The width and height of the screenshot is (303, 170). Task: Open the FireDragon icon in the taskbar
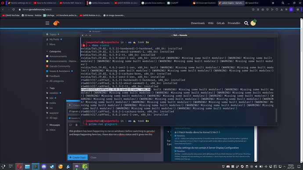tap(61, 166)
